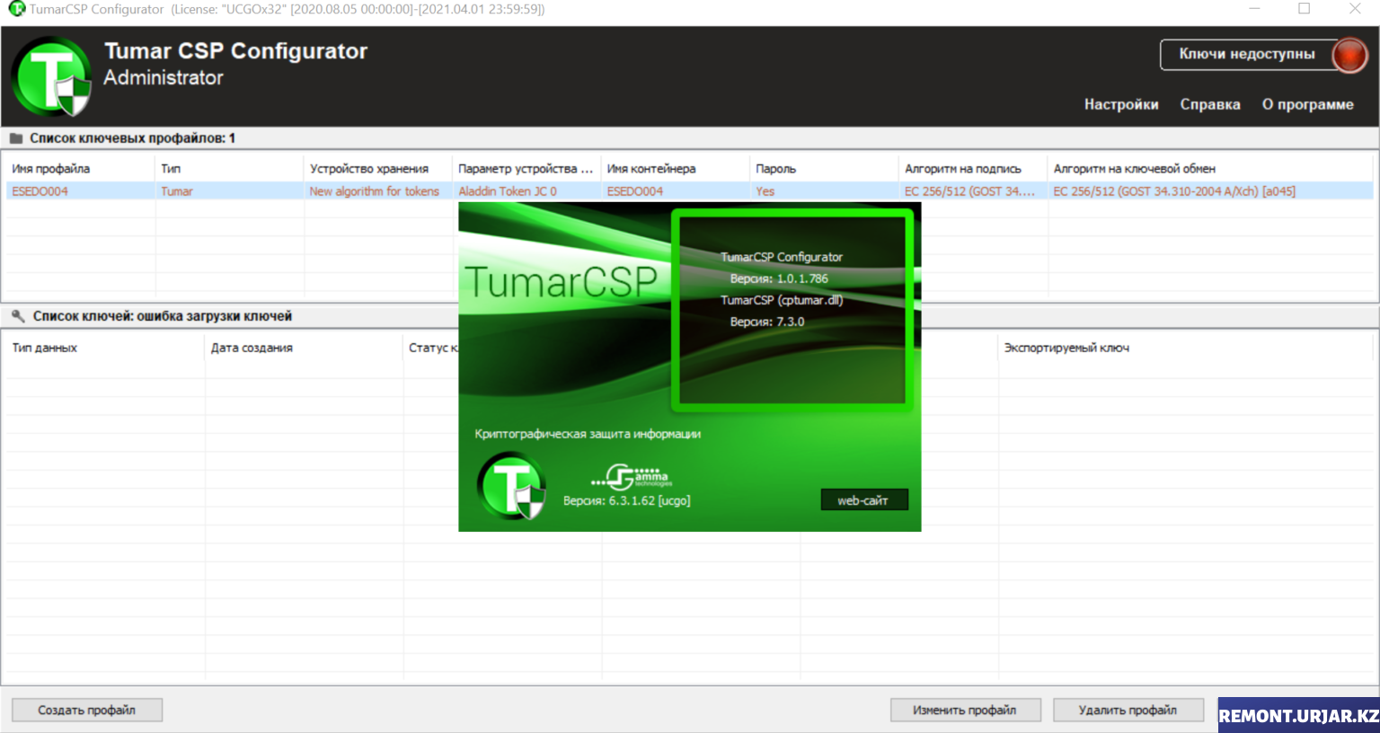Click the 'Версия: 7.3.0' text in splash

pos(767,322)
